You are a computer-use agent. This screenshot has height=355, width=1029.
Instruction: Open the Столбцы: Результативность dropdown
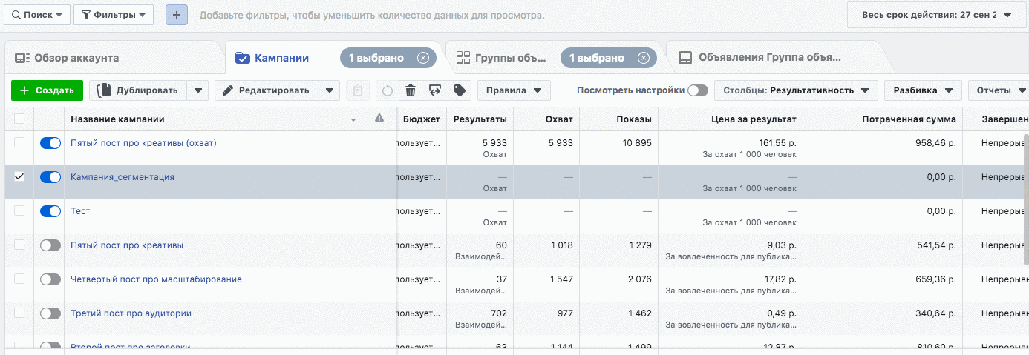pos(796,90)
